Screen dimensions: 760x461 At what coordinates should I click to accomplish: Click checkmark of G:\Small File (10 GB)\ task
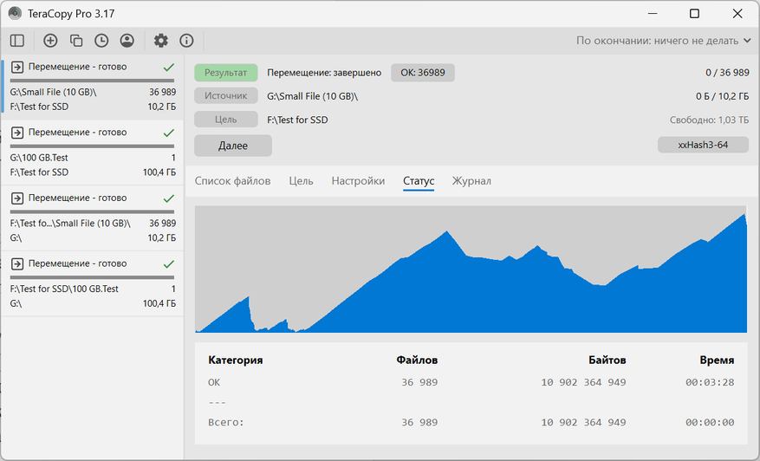[x=169, y=68]
